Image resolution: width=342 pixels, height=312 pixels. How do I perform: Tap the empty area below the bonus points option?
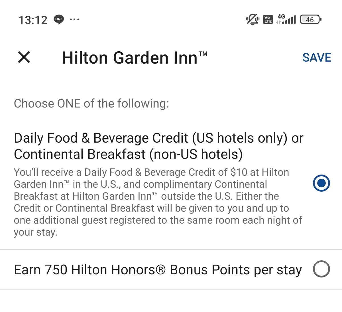[171, 301]
